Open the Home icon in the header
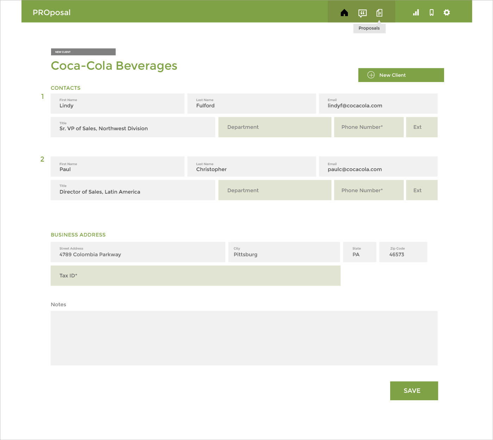Viewport: 493px width, 440px height. point(344,13)
